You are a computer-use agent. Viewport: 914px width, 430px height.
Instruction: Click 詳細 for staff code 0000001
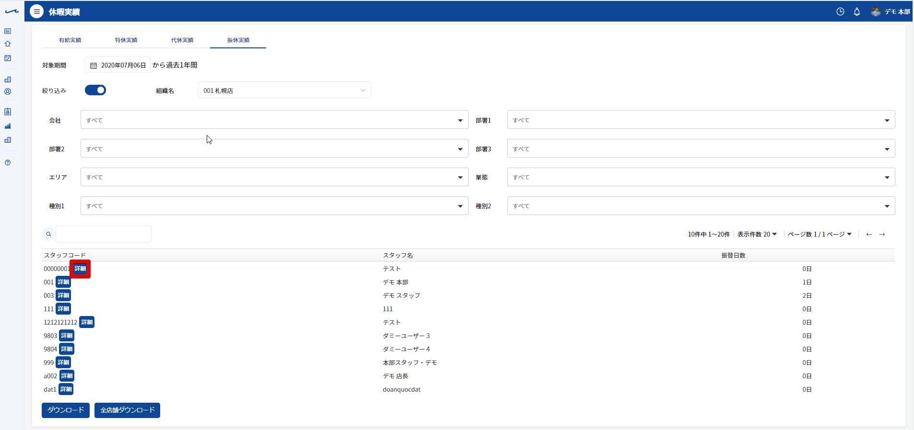coord(80,269)
